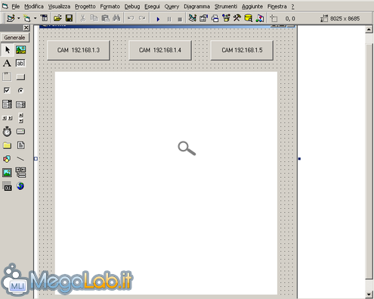Click the vertical scrollbar down arrow
Image resolution: width=374 pixels, height=299 pixels.
(369, 294)
